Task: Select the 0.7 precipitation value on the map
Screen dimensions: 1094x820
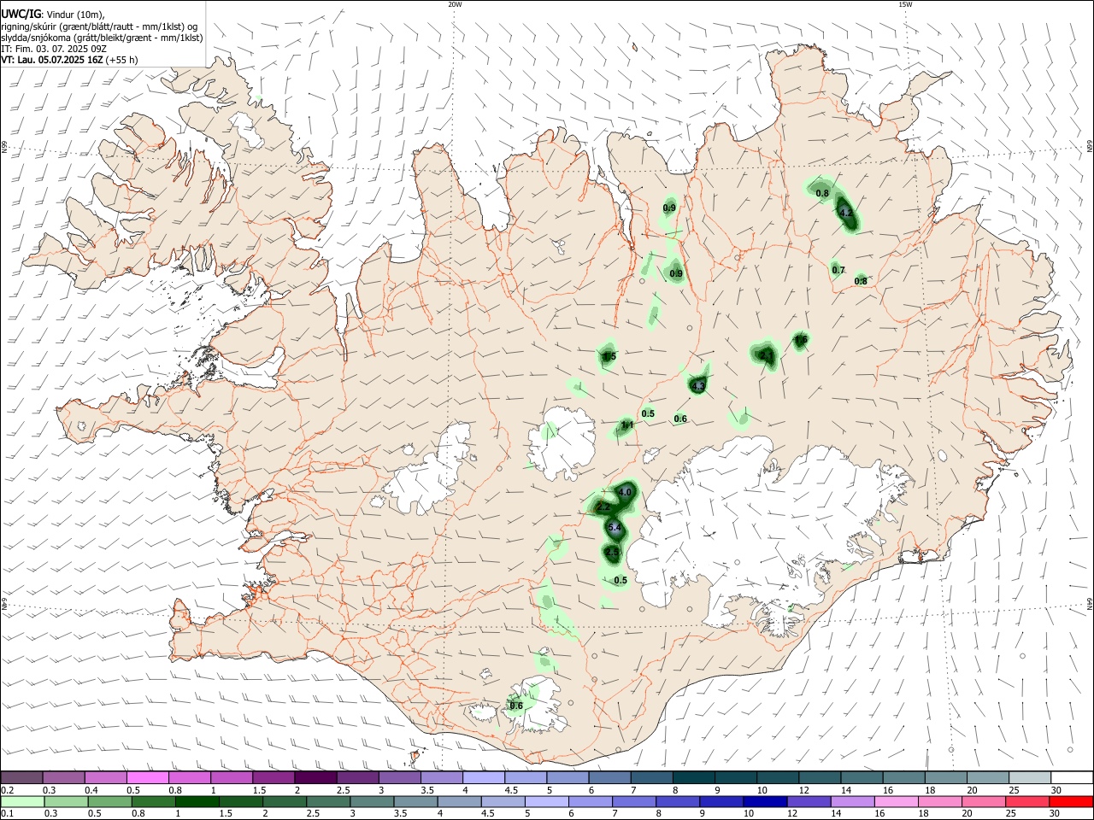Action: pos(838,271)
